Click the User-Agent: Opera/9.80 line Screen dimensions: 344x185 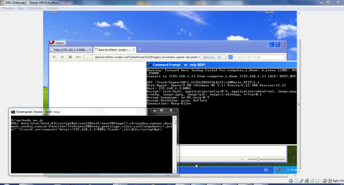click(x=216, y=85)
